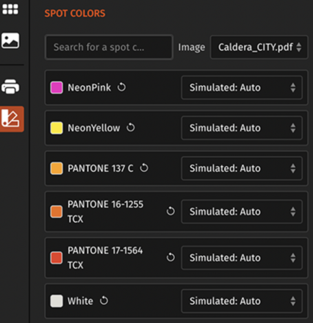Select the spot colors swatch panel icon
The image size is (313, 323).
[x=11, y=119]
